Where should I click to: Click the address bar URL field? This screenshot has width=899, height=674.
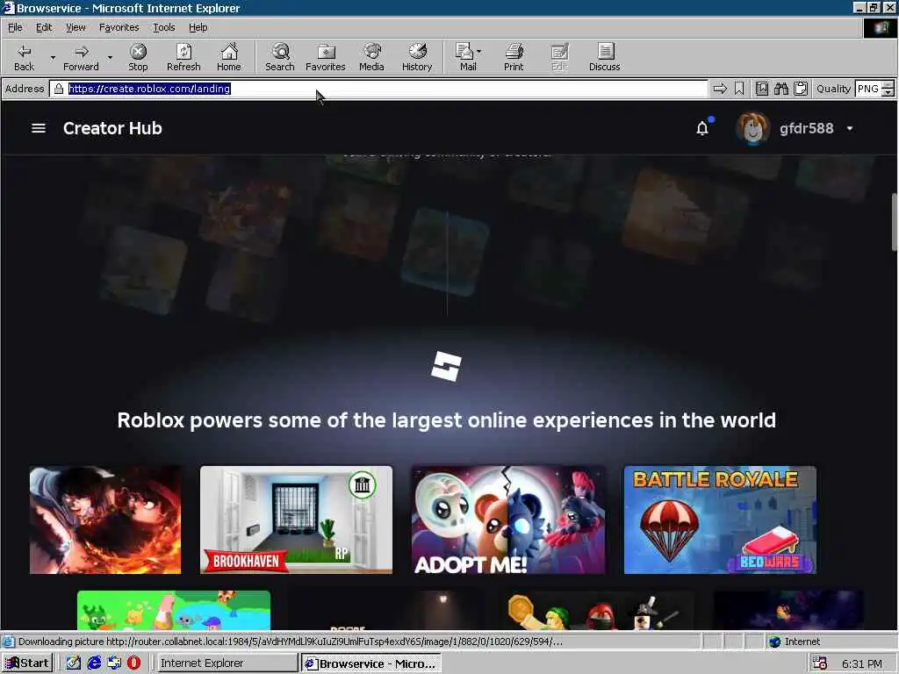click(378, 89)
